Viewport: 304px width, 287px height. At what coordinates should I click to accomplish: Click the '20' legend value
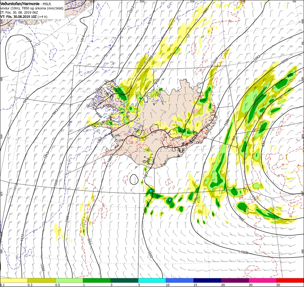(223, 285)
